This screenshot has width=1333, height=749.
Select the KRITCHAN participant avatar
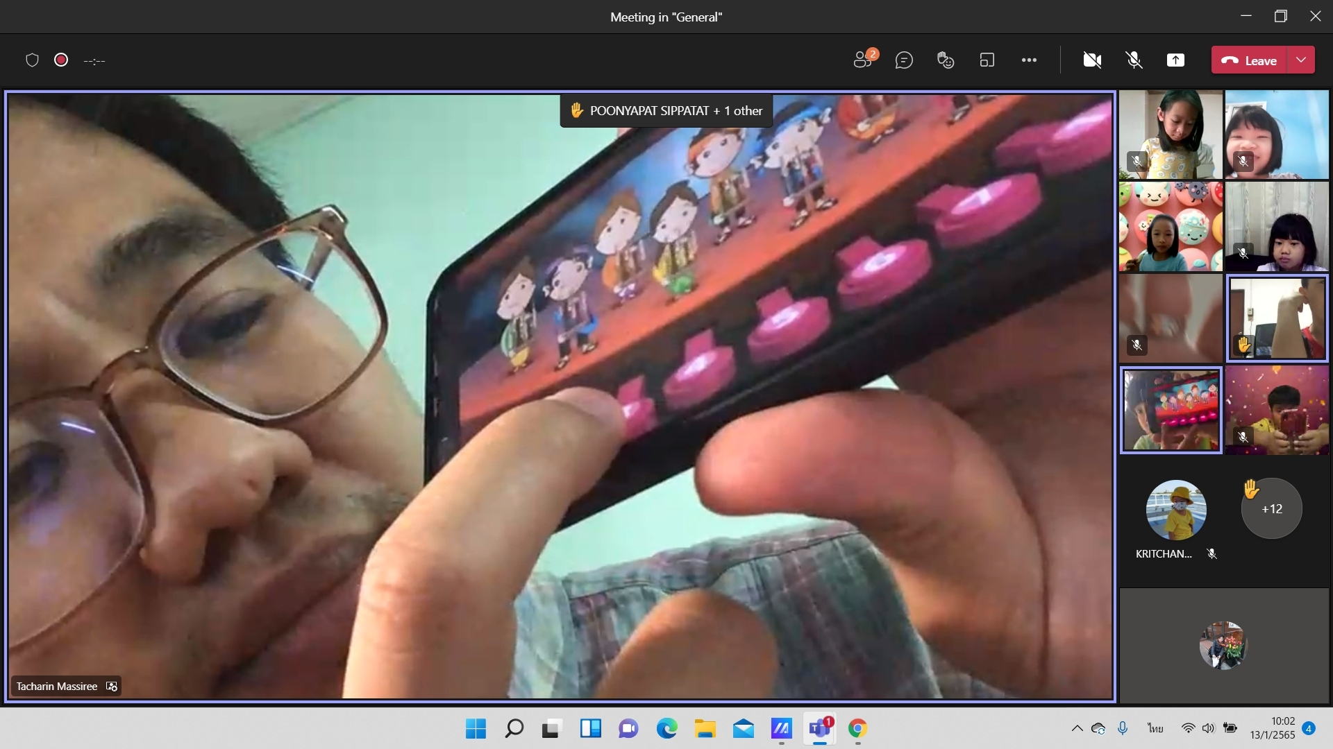click(x=1175, y=510)
